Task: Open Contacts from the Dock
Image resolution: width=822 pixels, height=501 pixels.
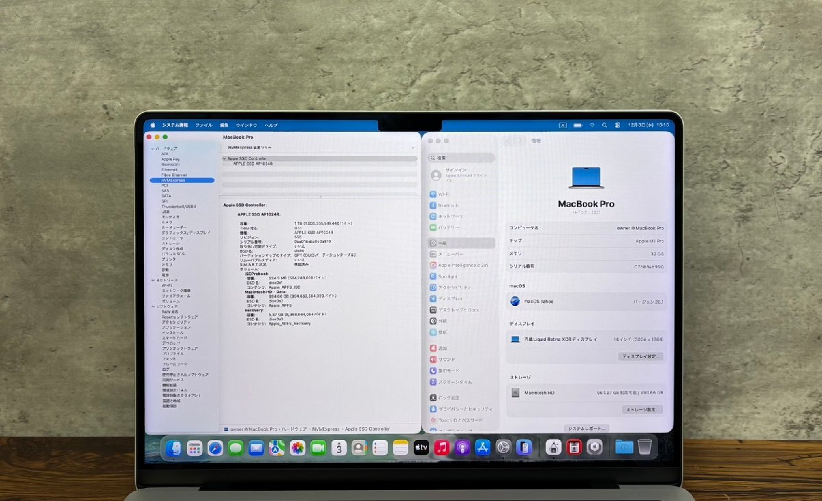Action: click(359, 448)
